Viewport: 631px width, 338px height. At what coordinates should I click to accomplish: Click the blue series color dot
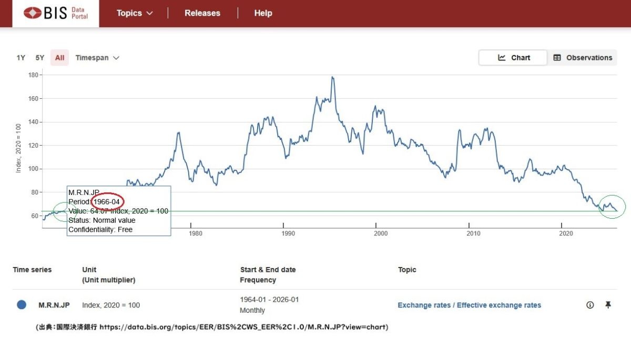point(22,305)
